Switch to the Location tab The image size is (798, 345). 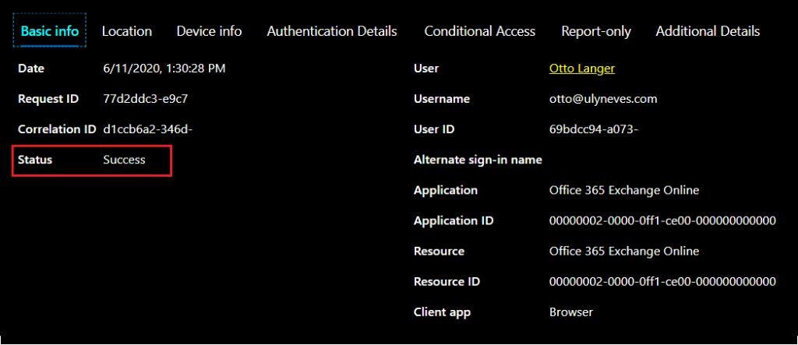point(127,31)
